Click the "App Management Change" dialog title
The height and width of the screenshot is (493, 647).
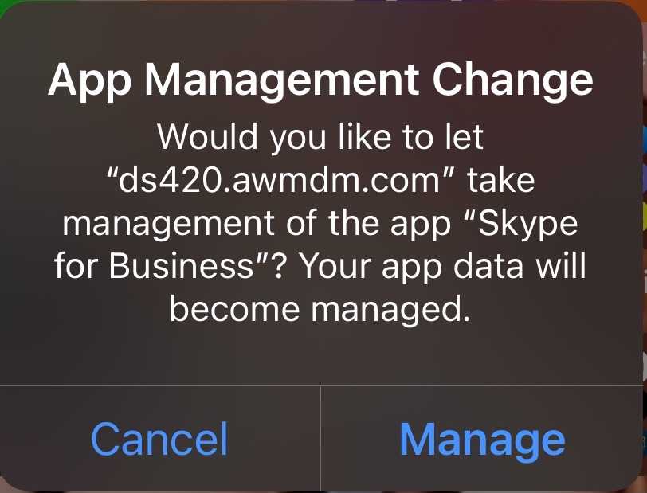pyautogui.click(x=320, y=81)
